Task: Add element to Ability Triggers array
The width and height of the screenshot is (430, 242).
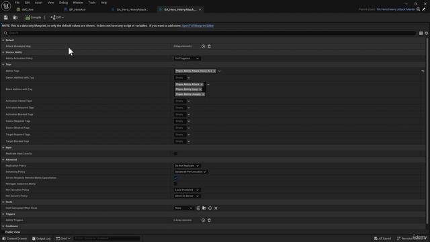Action: 203,220
